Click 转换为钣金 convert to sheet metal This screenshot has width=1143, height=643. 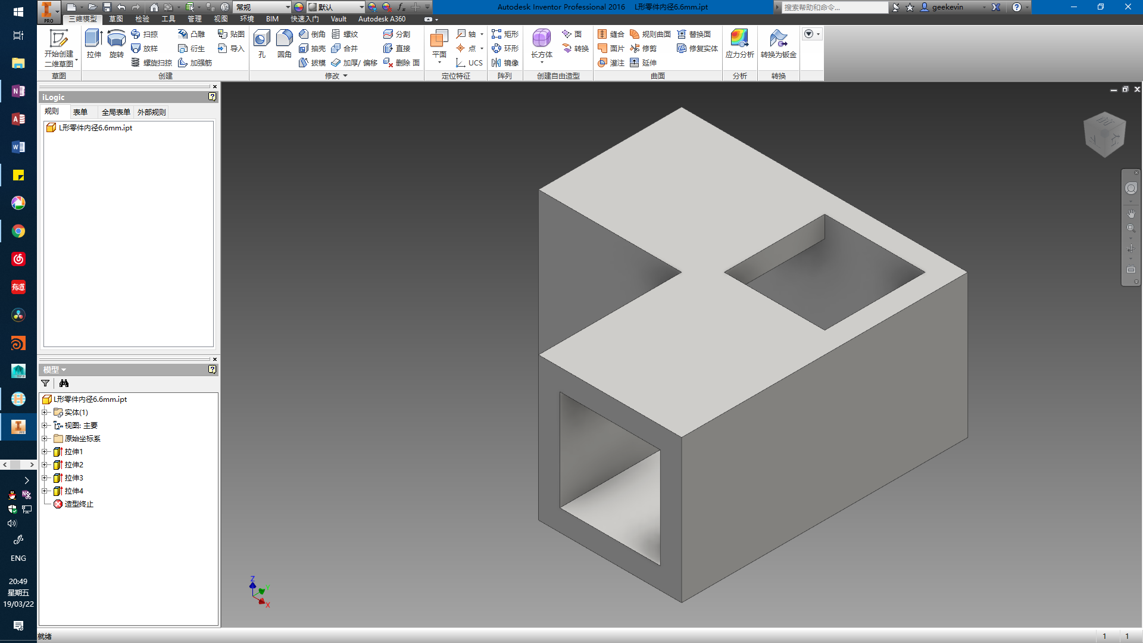pyautogui.click(x=778, y=43)
